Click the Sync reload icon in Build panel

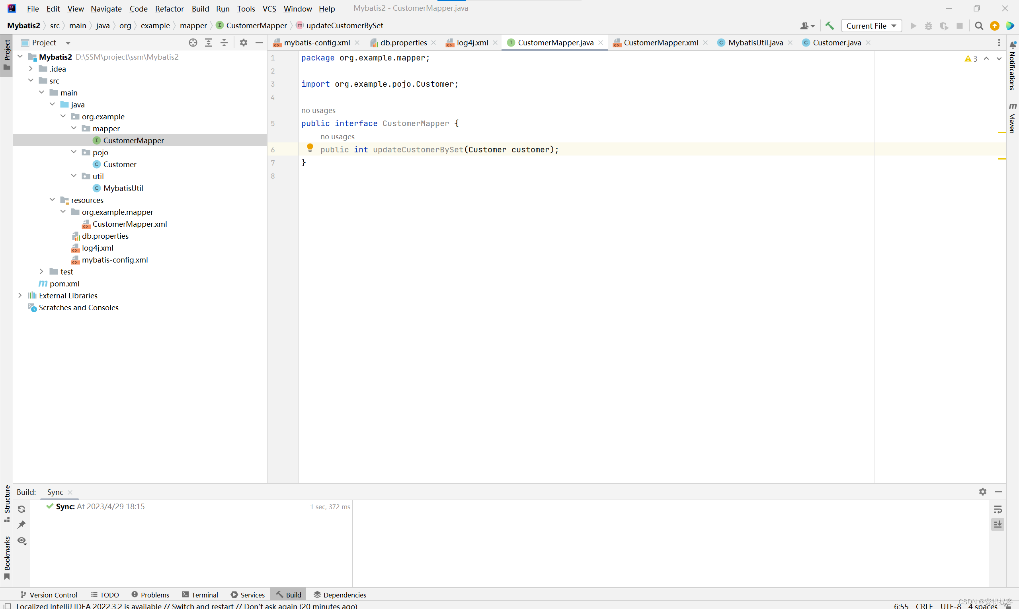click(x=22, y=509)
